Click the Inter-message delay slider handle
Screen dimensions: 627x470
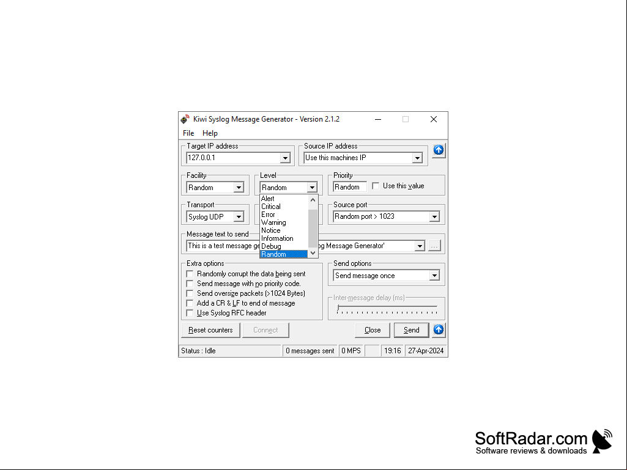pyautogui.click(x=338, y=308)
